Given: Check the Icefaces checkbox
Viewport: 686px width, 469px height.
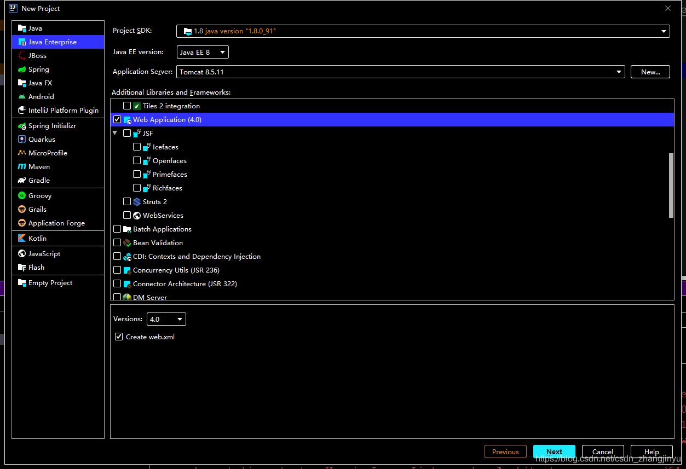Looking at the screenshot, I should [137, 147].
